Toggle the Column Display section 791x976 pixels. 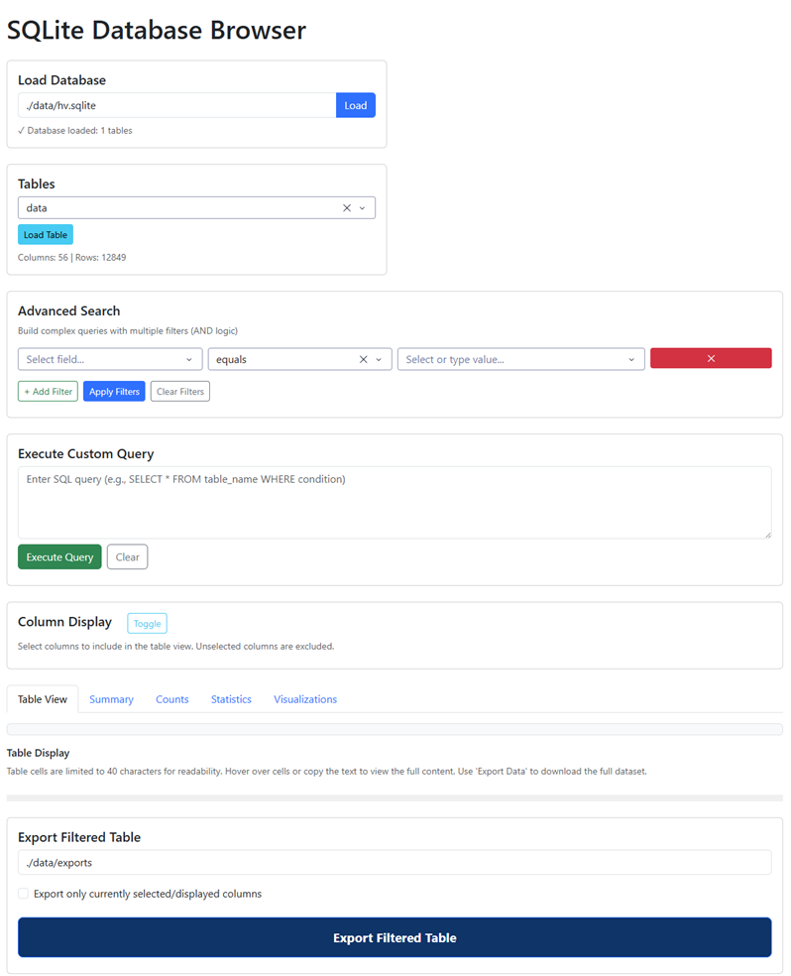tap(148, 623)
